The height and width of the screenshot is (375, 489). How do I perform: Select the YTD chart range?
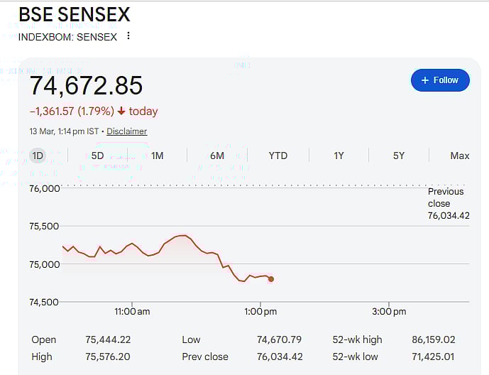pos(278,156)
